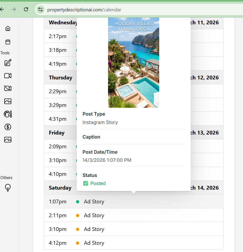Viewport: 243px width, 252px height.
Task: Open Thursday 2:29pm scheduled post
Action: 61,91
